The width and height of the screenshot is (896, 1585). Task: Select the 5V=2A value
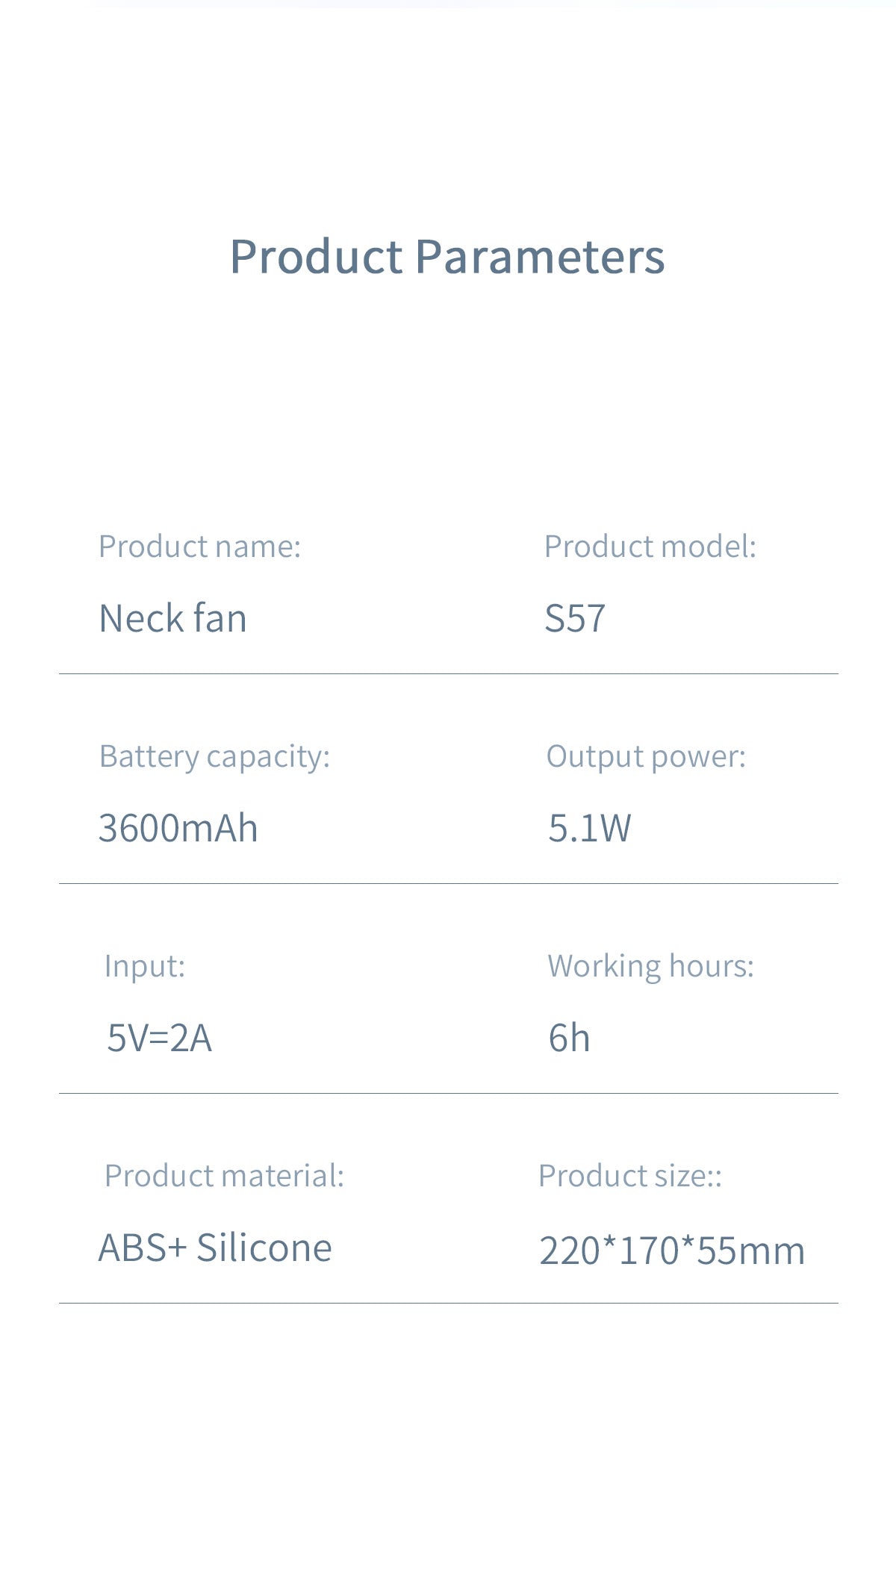tap(159, 1038)
